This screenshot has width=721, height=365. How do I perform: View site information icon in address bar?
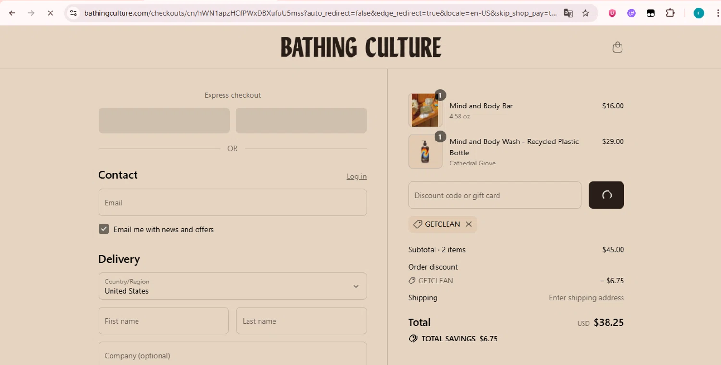(x=73, y=13)
